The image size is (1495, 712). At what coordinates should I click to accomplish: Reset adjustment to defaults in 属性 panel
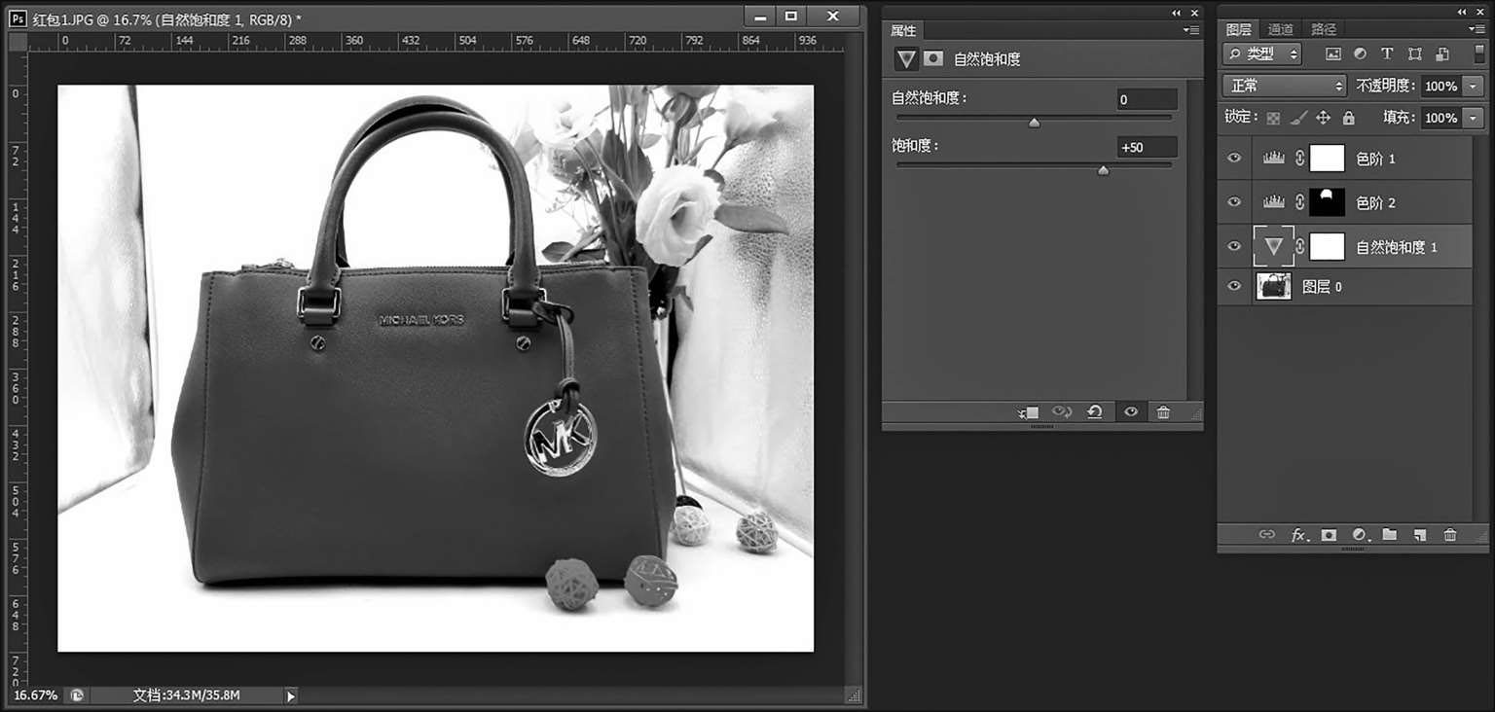coord(1095,412)
